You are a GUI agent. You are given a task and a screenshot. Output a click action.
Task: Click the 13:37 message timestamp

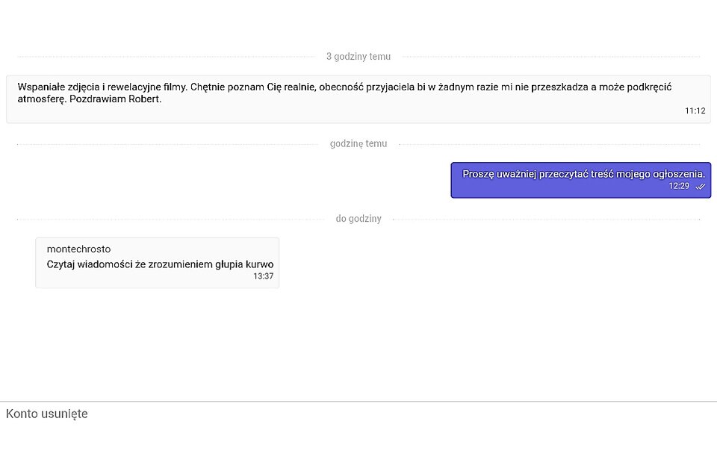[x=263, y=276]
